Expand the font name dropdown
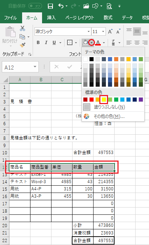Image resolution: width=149 pixels, height=245 pixels. (x=88, y=31)
